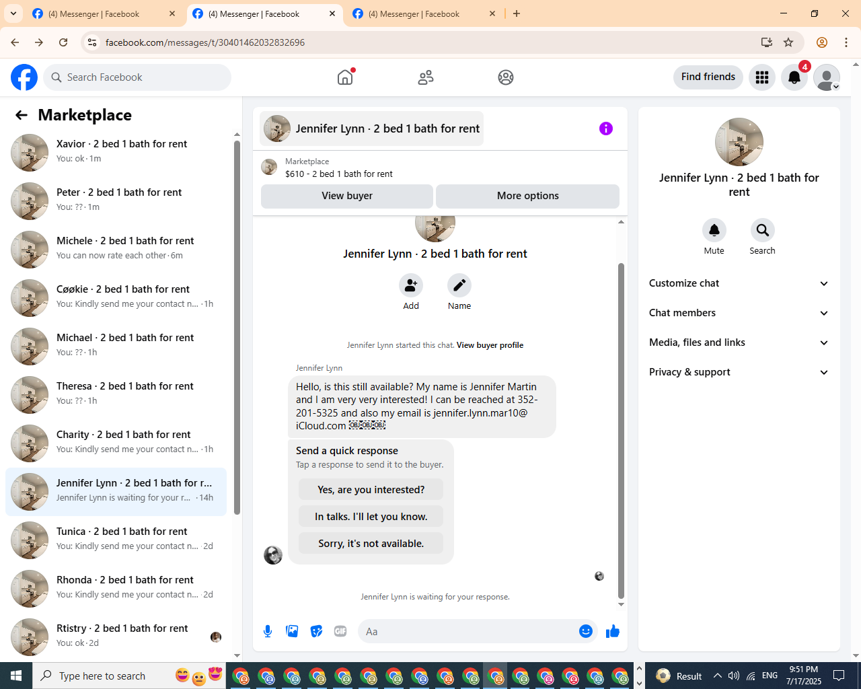The height and width of the screenshot is (689, 861).
Task: Open Rhonda 2 bed 1 bath chat
Action: coord(116,589)
